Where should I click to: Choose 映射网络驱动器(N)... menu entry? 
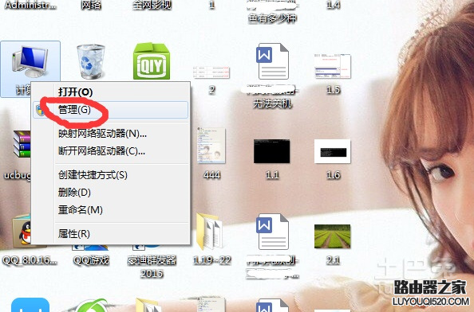(x=111, y=134)
